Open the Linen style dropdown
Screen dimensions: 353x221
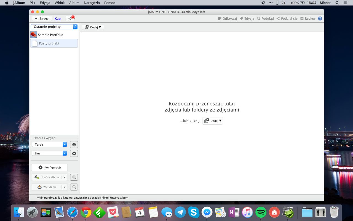click(x=49, y=153)
